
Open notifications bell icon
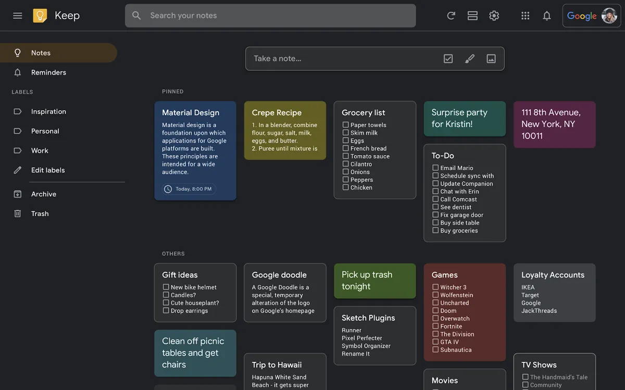(547, 16)
